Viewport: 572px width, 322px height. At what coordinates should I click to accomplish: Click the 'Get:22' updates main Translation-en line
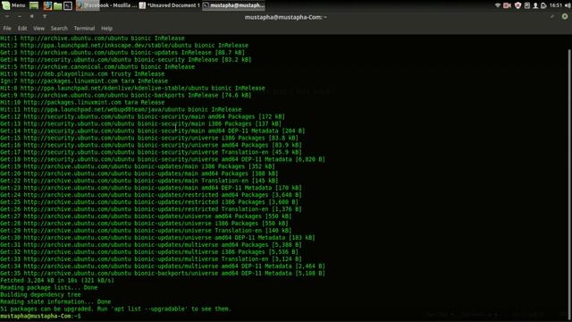point(139,181)
